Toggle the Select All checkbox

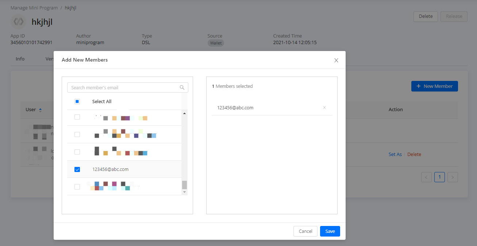coord(77,102)
